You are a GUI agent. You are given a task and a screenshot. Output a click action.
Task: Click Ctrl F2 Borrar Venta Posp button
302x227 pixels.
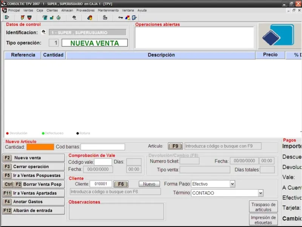point(33,184)
